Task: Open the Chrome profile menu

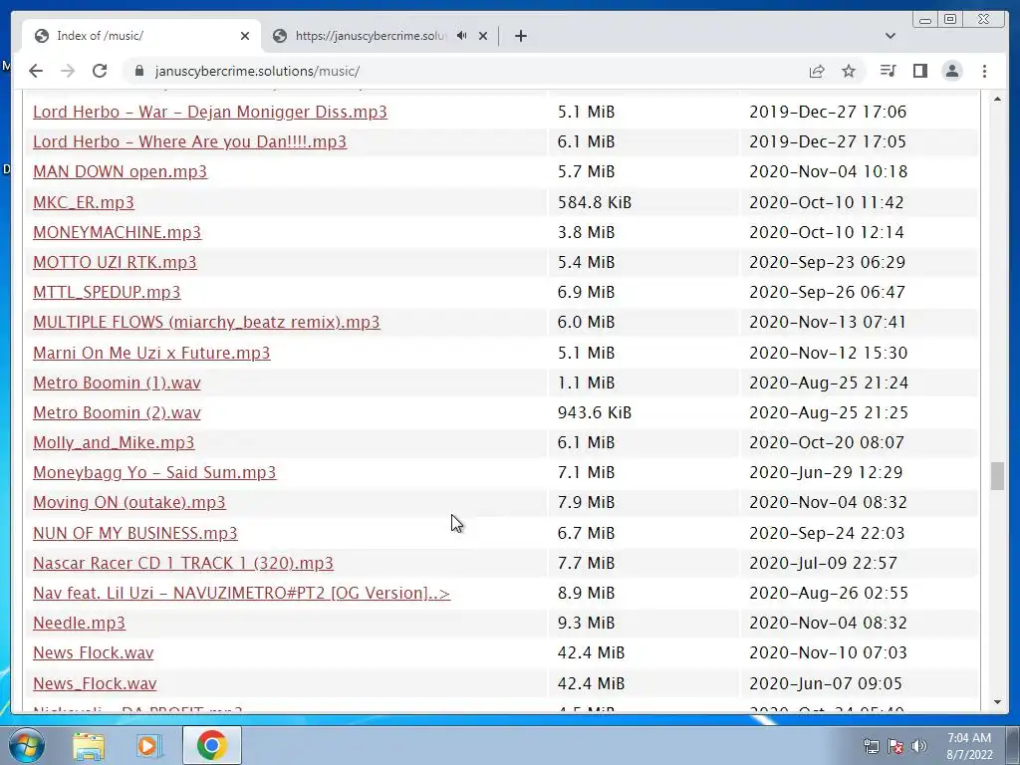Action: (951, 71)
